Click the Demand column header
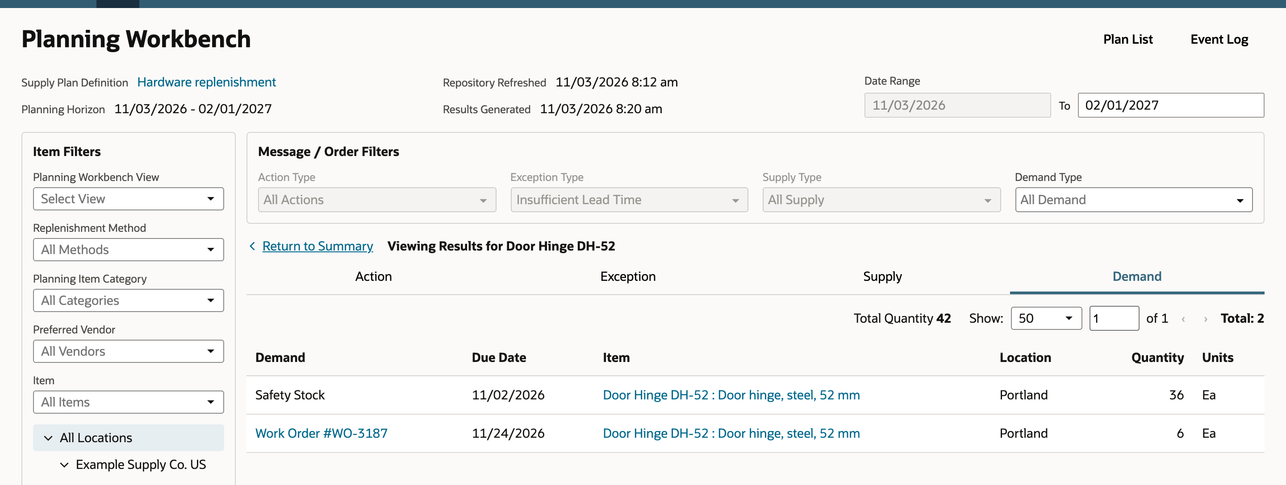The width and height of the screenshot is (1286, 485). pyautogui.click(x=280, y=358)
